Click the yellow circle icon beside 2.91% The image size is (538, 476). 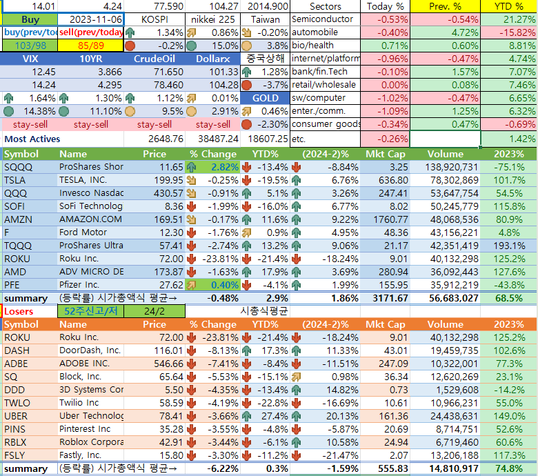coord(192,112)
